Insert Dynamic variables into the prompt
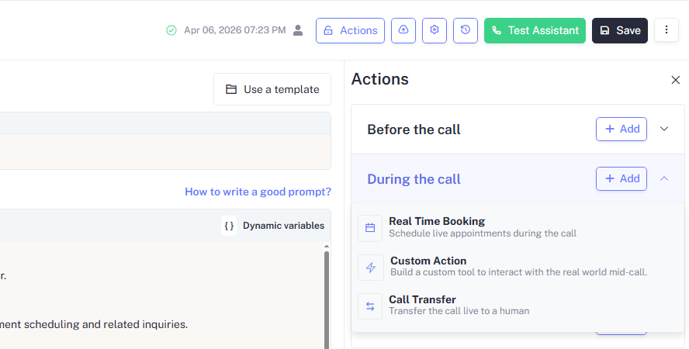 pyautogui.click(x=275, y=226)
